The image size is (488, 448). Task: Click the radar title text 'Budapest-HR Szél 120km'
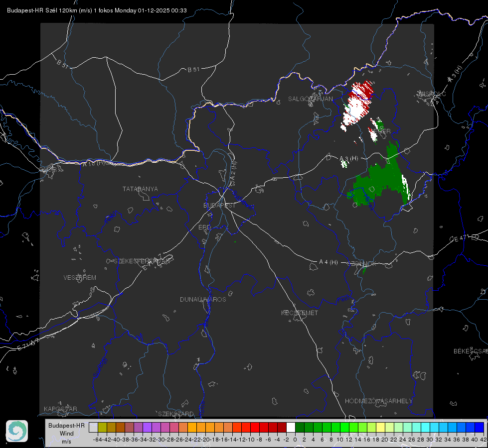click(42, 10)
